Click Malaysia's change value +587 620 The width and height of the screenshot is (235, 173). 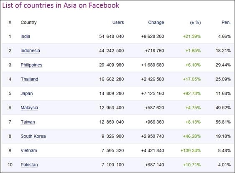click(155, 108)
